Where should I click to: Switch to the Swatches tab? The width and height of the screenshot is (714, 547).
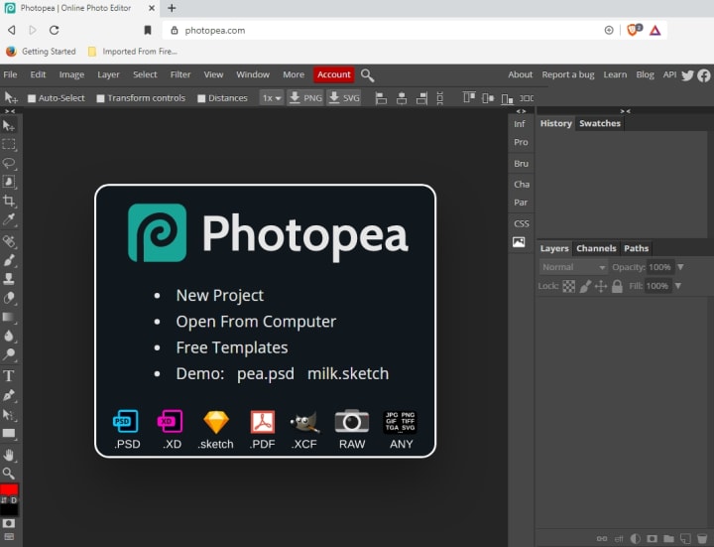click(600, 123)
